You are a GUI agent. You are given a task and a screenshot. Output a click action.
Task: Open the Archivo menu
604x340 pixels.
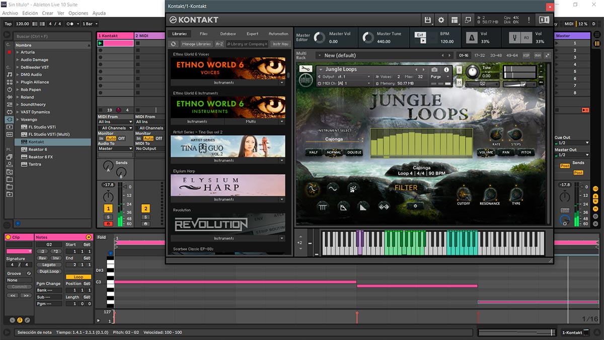pyautogui.click(x=10, y=13)
